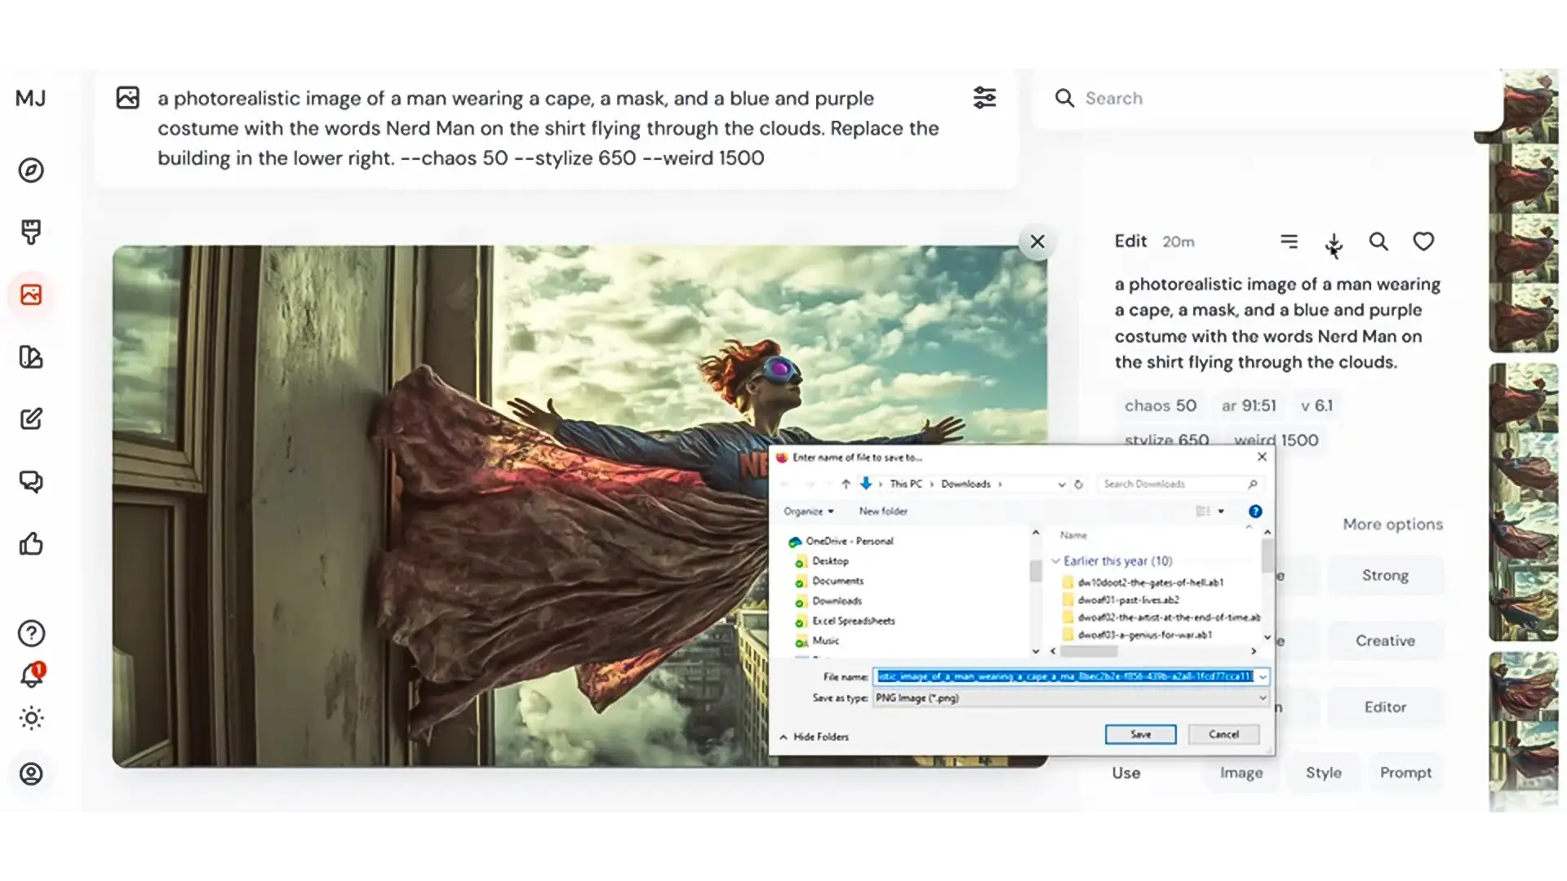Open the chat bubbles sidebar icon

pyautogui.click(x=31, y=482)
